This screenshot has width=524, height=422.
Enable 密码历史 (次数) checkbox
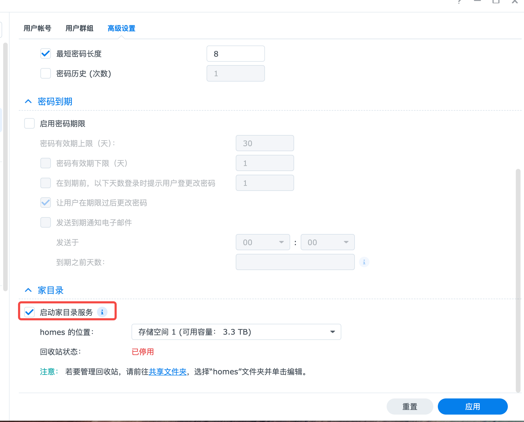[x=46, y=73]
